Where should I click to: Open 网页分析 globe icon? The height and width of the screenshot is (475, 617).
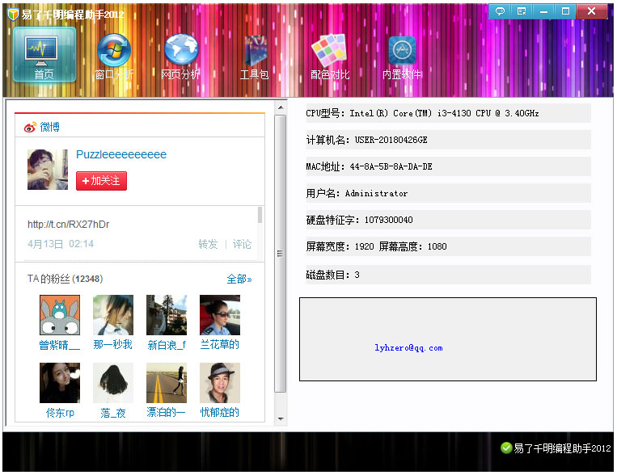(x=181, y=57)
